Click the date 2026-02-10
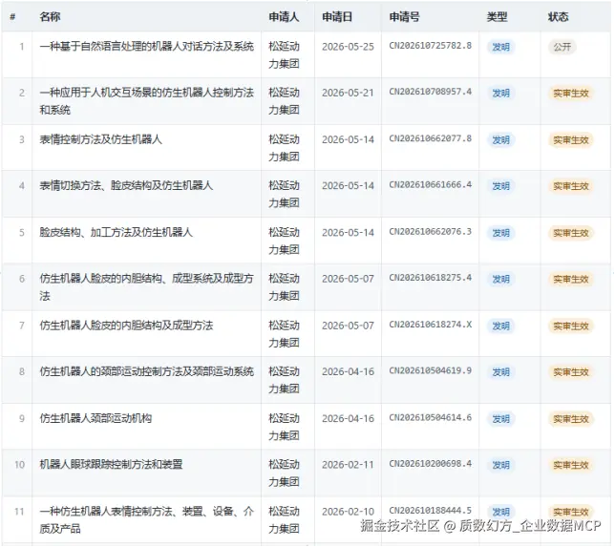The width and height of the screenshot is (615, 547). [x=348, y=512]
